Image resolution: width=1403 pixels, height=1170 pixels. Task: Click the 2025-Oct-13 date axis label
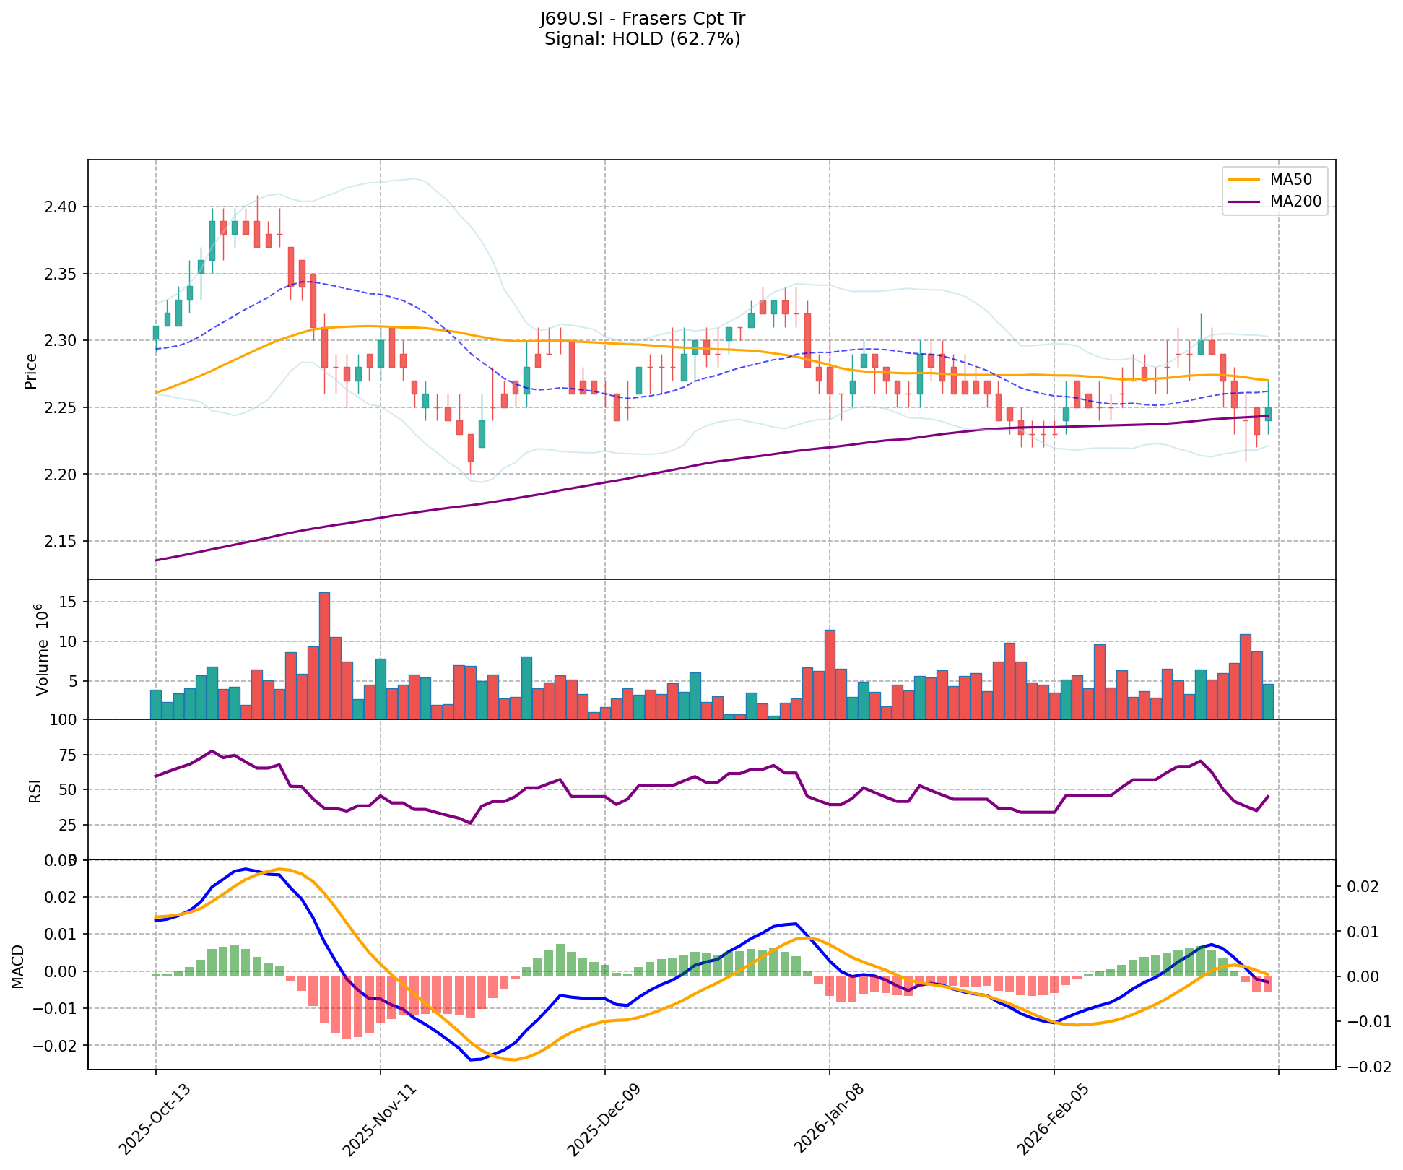click(155, 1118)
